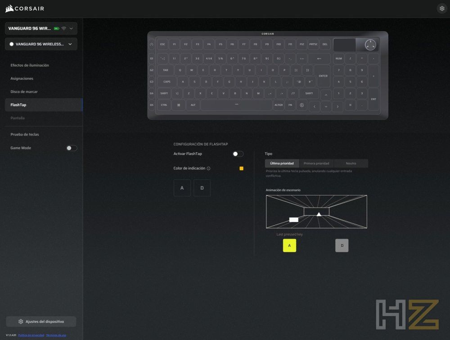Viewport: 450px width, 340px height.
Task: Select the ESC key on keyboard image
Action: coord(163,45)
